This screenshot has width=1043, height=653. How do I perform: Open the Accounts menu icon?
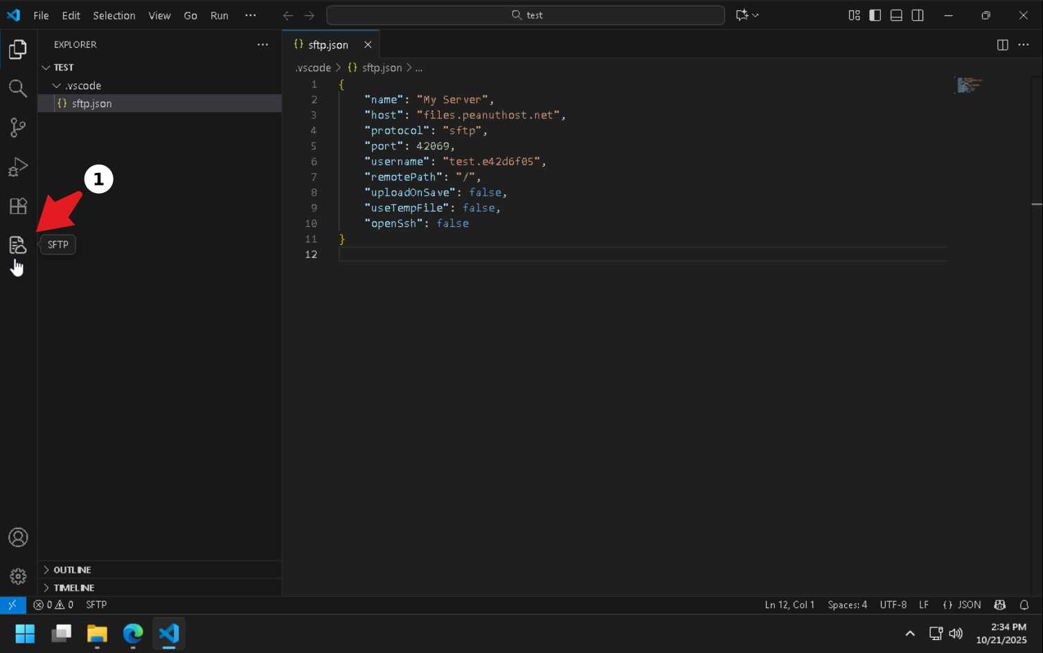click(x=18, y=537)
